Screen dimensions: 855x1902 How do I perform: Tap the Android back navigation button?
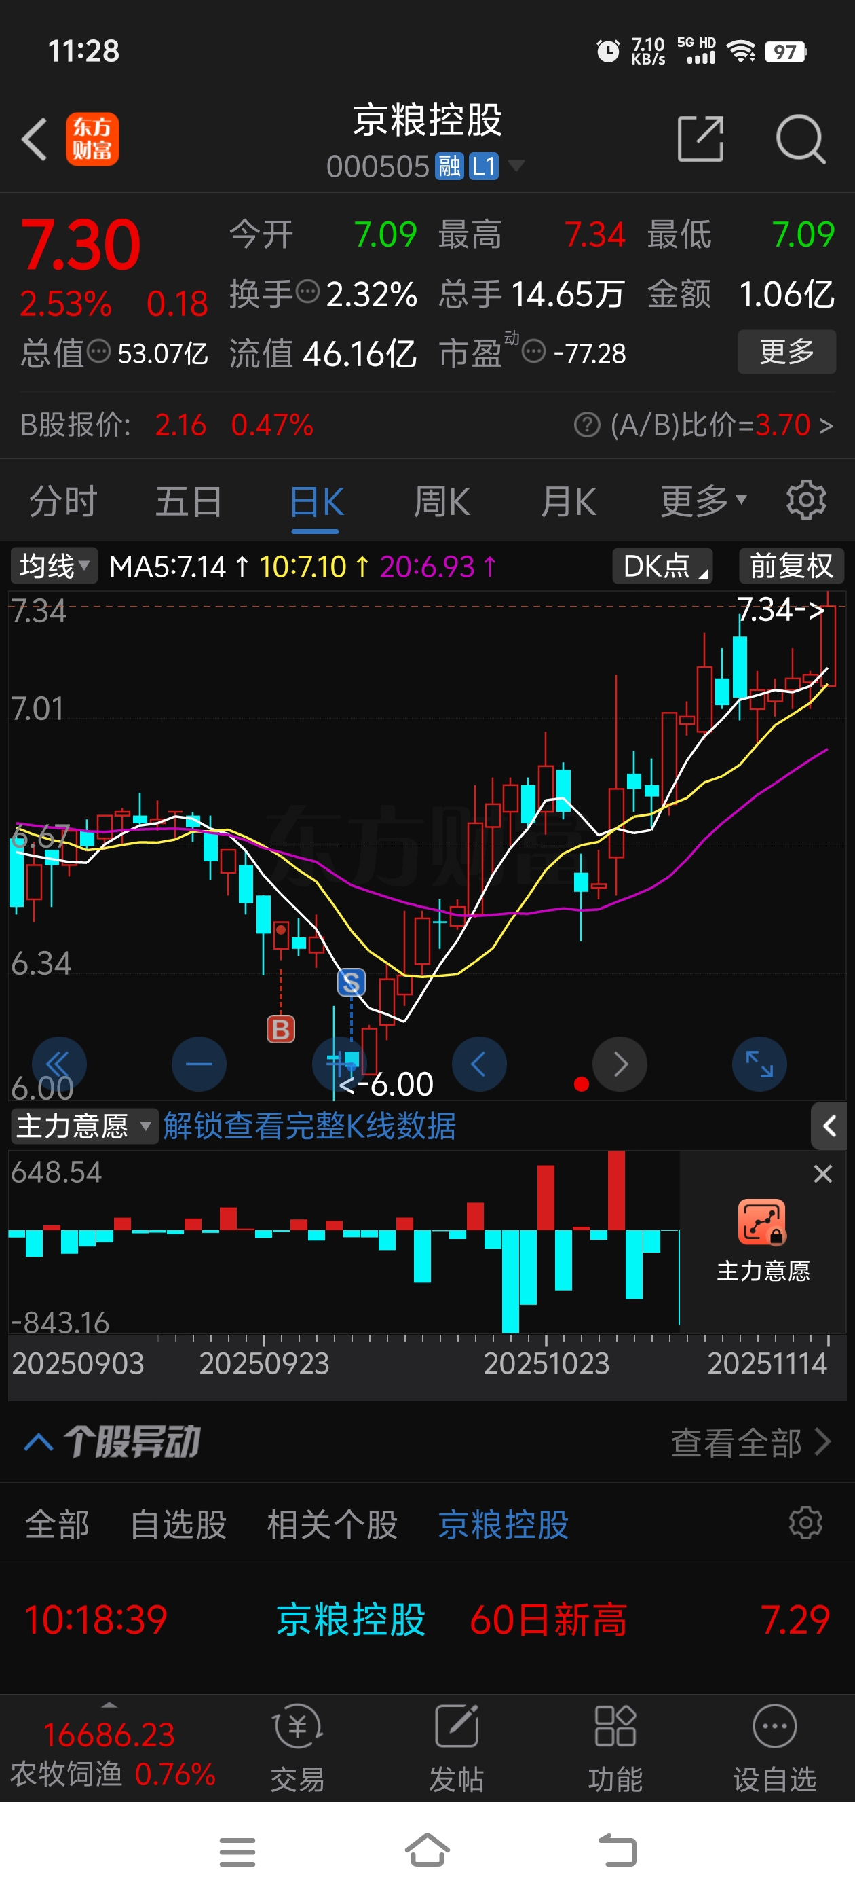pyautogui.click(x=617, y=1852)
